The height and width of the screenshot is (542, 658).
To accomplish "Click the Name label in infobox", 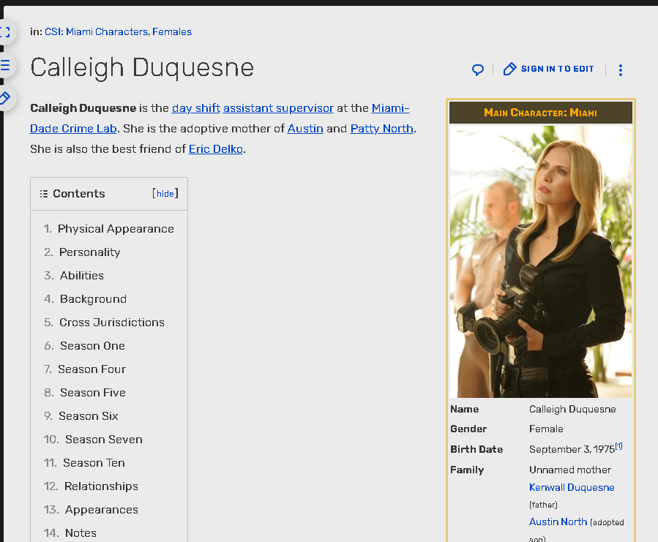I will click(465, 410).
